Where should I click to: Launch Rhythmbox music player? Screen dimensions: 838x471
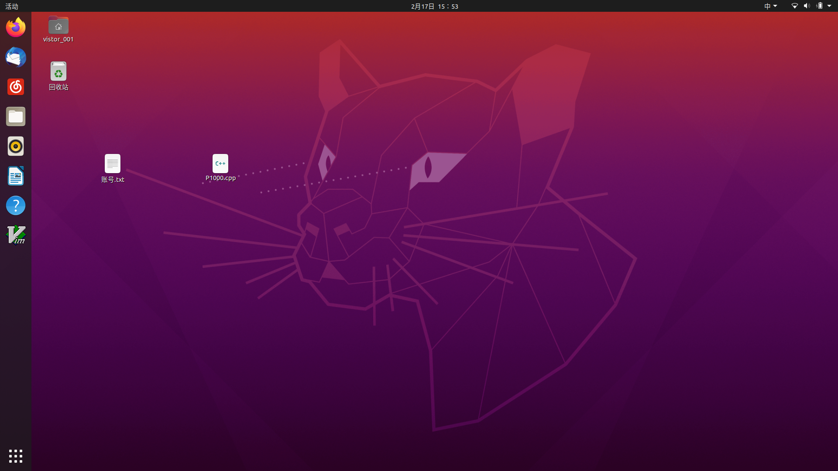click(16, 146)
